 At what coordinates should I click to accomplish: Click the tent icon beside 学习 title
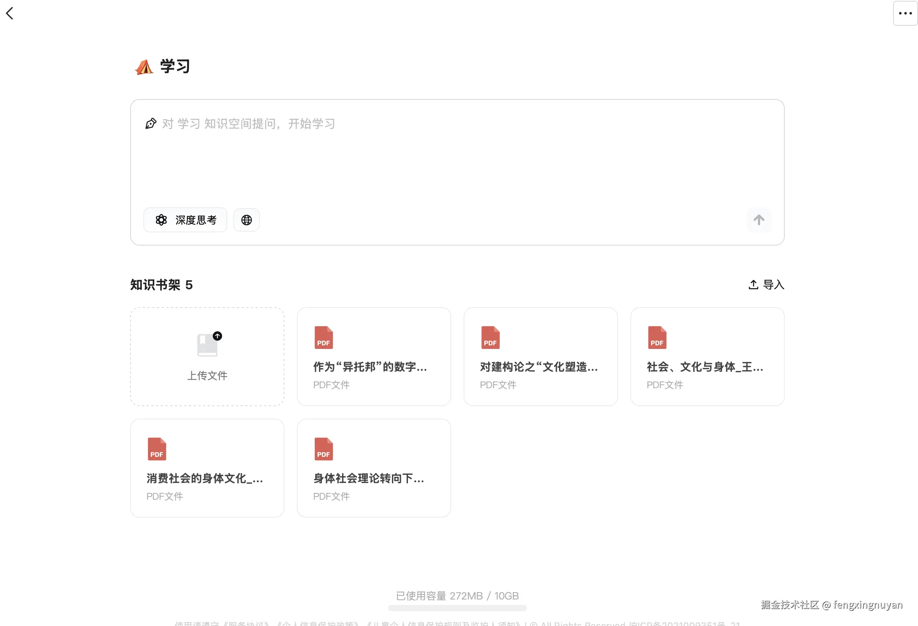(x=144, y=67)
